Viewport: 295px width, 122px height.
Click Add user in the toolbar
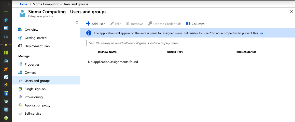(95, 24)
